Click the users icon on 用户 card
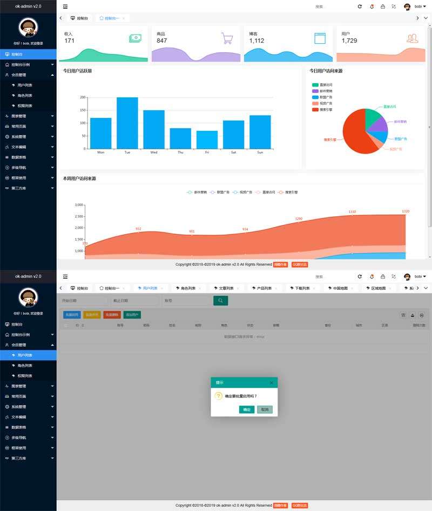432x511 pixels. 413,38
